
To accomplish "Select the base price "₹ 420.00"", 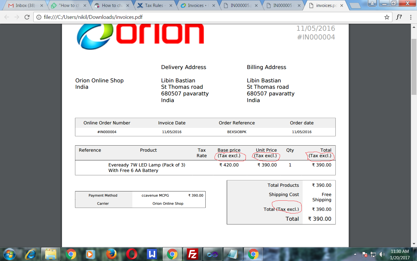I will (x=229, y=165).
